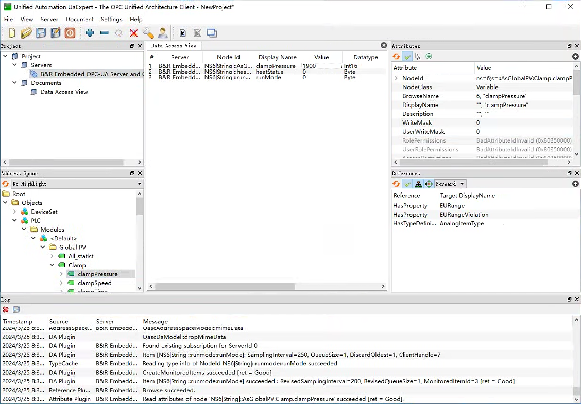Expand the All_statist tree node
Image resolution: width=581 pixels, height=404 pixels.
(x=52, y=256)
